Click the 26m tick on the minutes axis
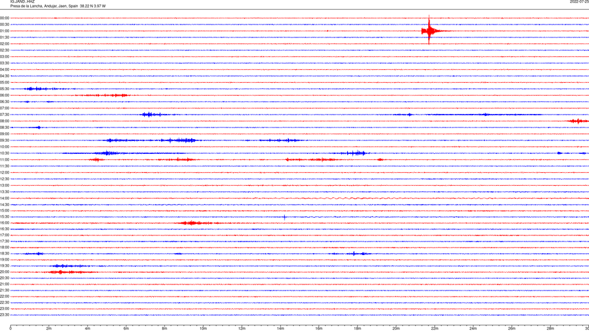Screen dimensions: 589x331 (x=512, y=329)
